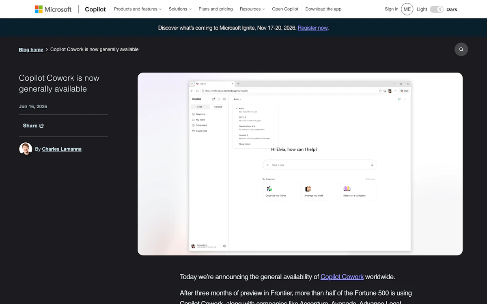Open the Copilot Cowork link in article

tap(342, 277)
